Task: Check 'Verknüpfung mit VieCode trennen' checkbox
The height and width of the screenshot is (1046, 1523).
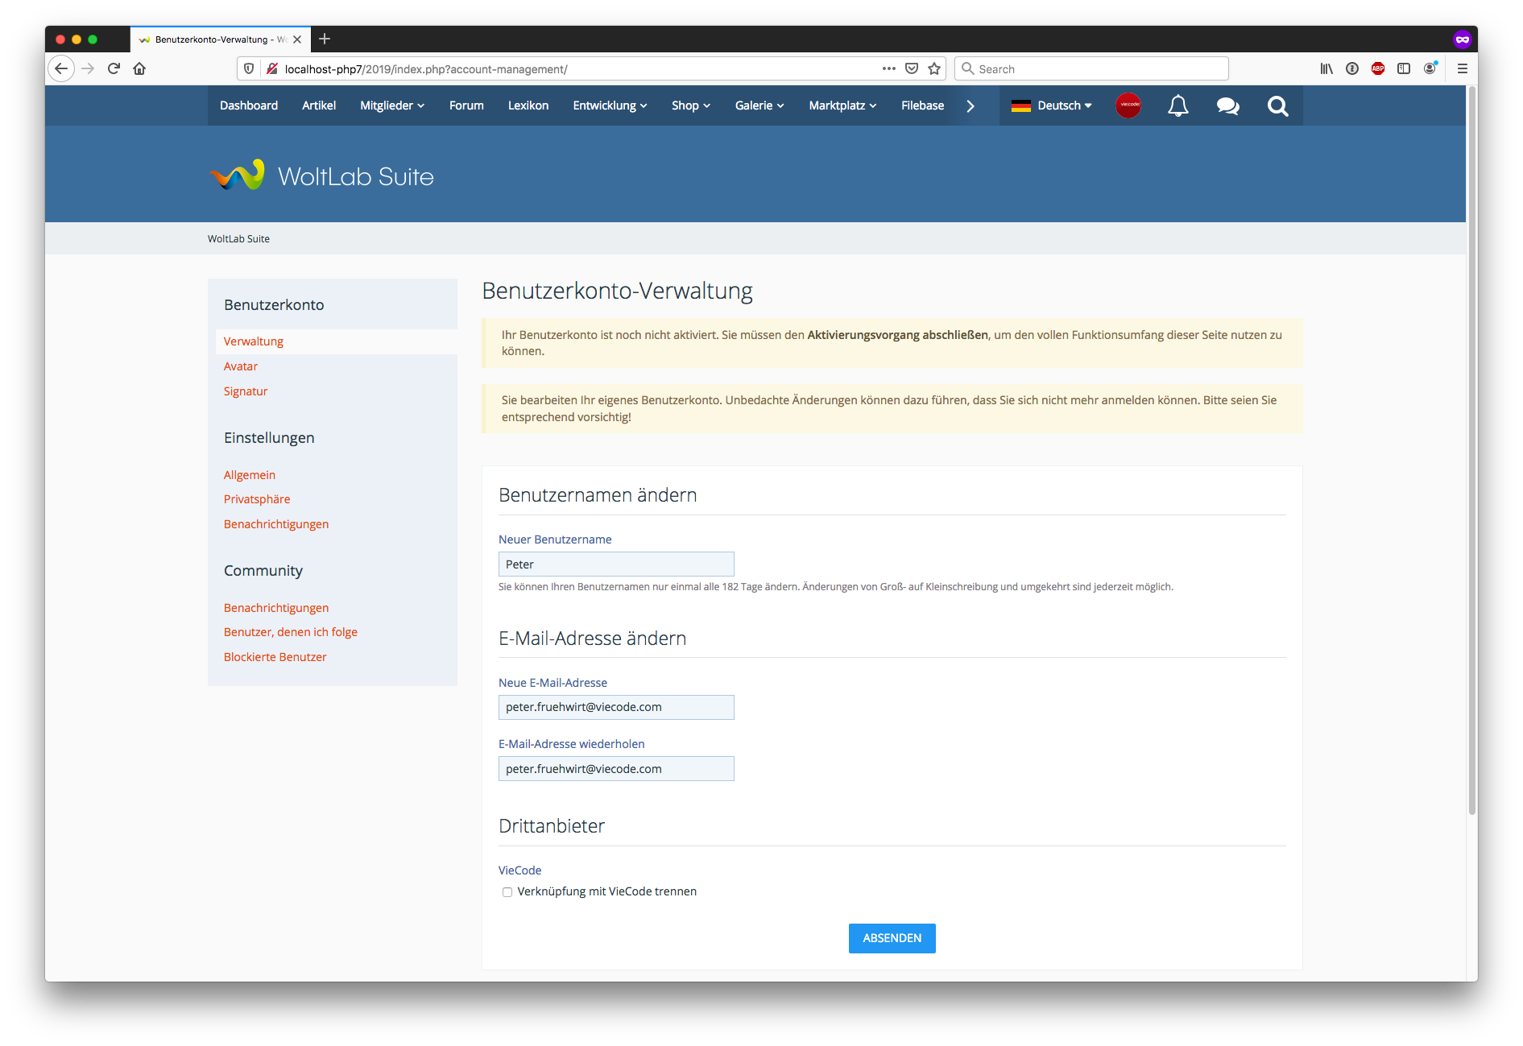Action: click(507, 892)
